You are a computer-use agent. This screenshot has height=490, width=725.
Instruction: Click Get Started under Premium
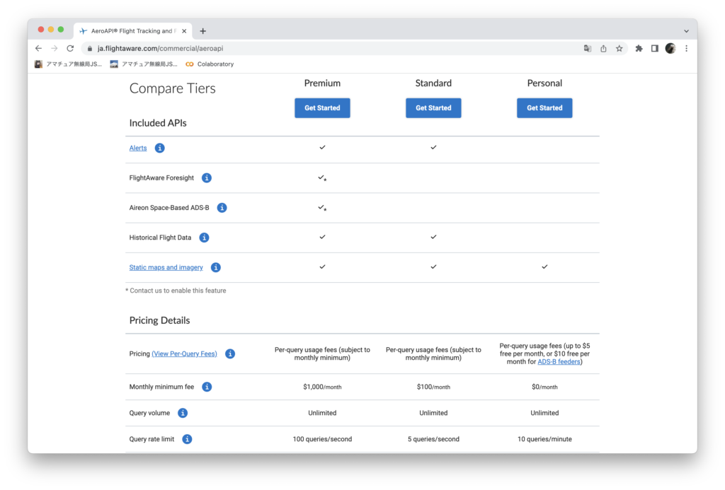322,108
